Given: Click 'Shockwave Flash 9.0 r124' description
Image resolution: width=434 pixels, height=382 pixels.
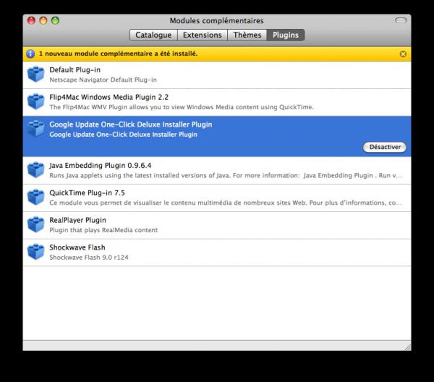Looking at the screenshot, I should click(x=89, y=257).
